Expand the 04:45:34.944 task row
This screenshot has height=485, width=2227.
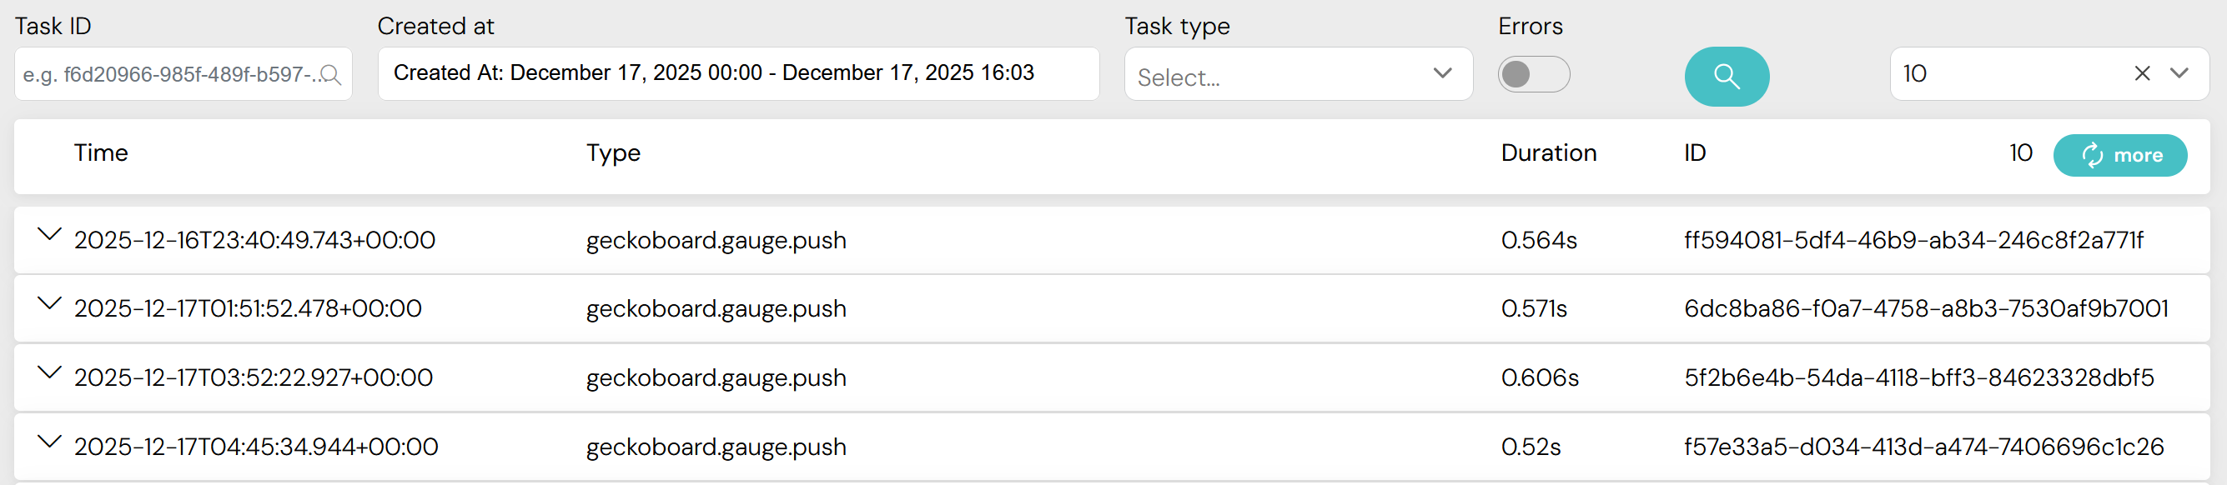(50, 441)
